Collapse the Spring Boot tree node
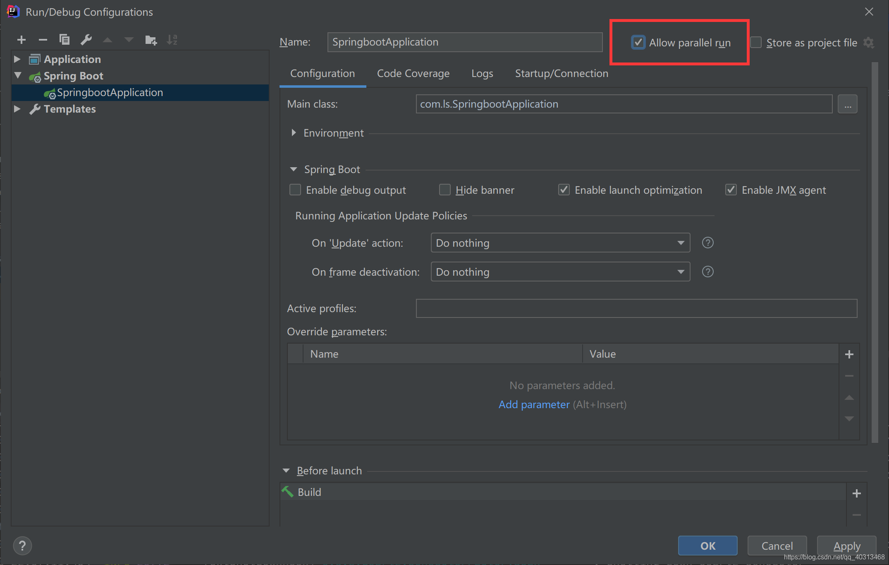The width and height of the screenshot is (889, 565). pos(18,75)
